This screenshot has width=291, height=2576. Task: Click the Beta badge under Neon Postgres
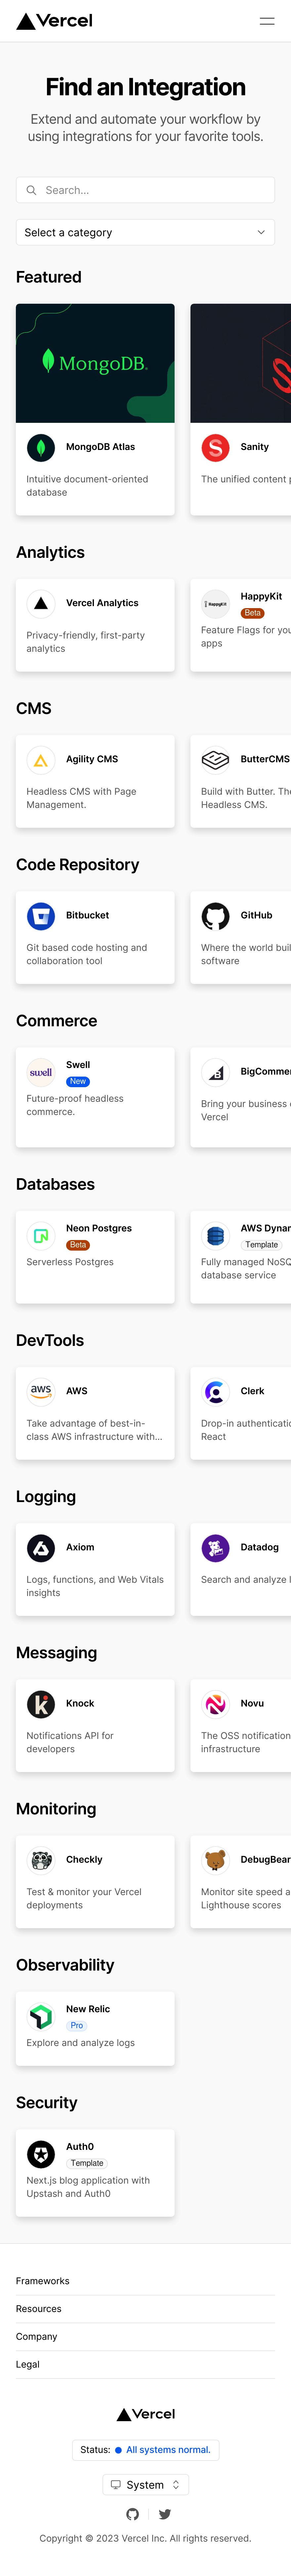point(78,1245)
